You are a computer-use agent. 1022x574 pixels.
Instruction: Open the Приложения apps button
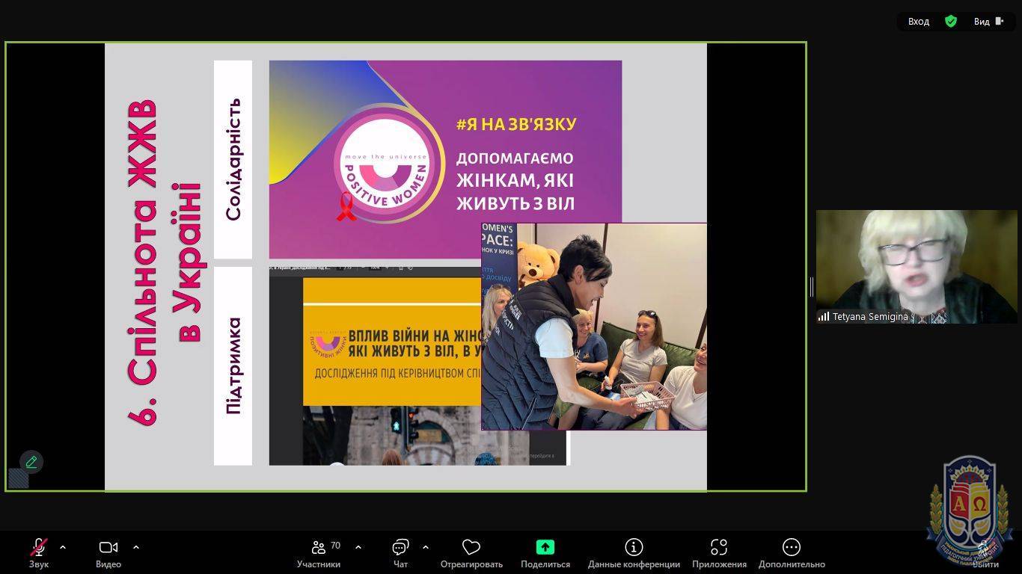(719, 553)
